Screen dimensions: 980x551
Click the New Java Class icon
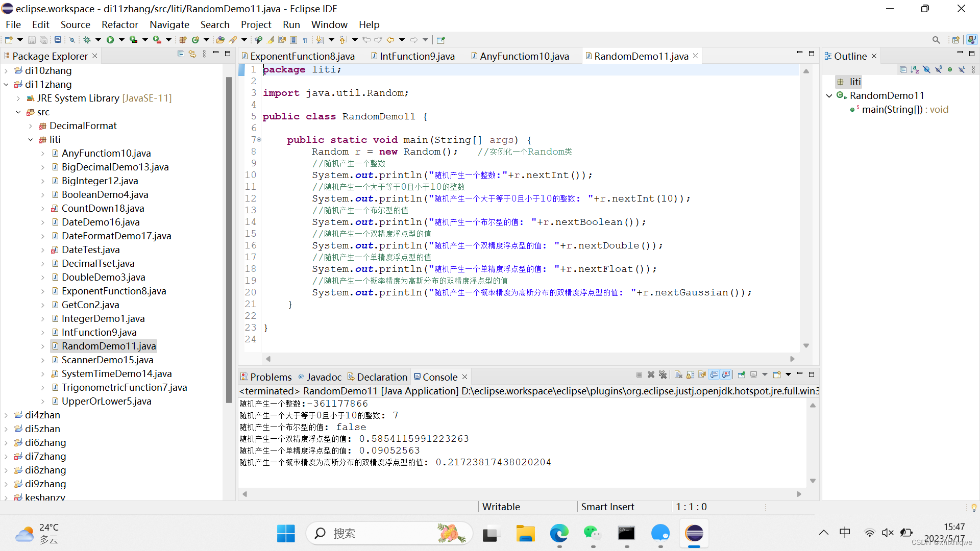(195, 40)
